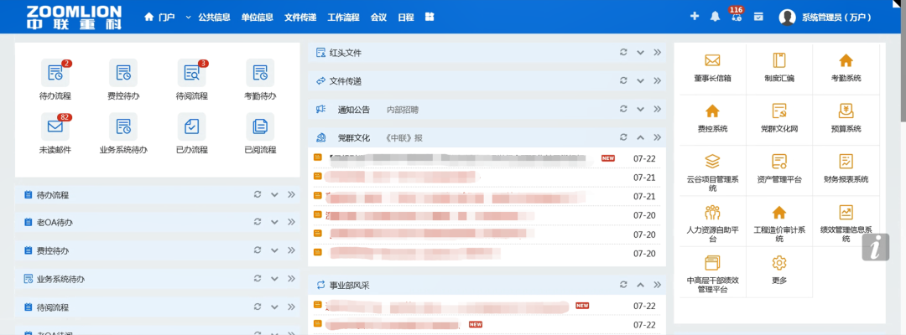Screen dimensions: 906x335
Task: Open the 待阅流程 icon with badge
Action: point(191,73)
